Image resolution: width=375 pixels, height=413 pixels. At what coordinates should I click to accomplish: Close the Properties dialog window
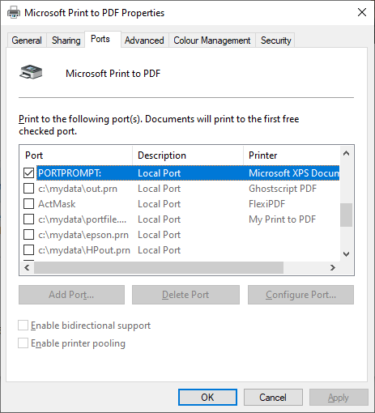point(362,12)
